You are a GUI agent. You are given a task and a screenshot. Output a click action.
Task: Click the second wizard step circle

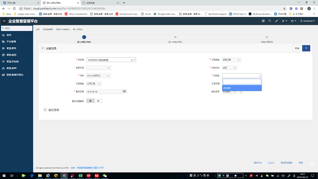pyautogui.click(x=175, y=37)
